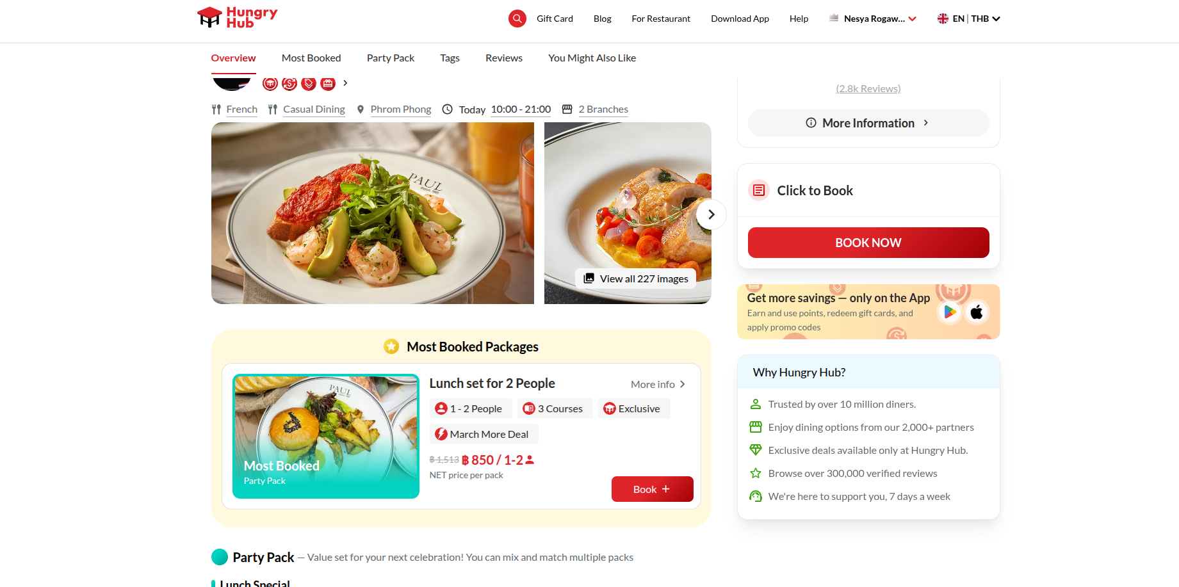The height and width of the screenshot is (587, 1179).
Task: Open the Party Pack tab
Action: 391,58
